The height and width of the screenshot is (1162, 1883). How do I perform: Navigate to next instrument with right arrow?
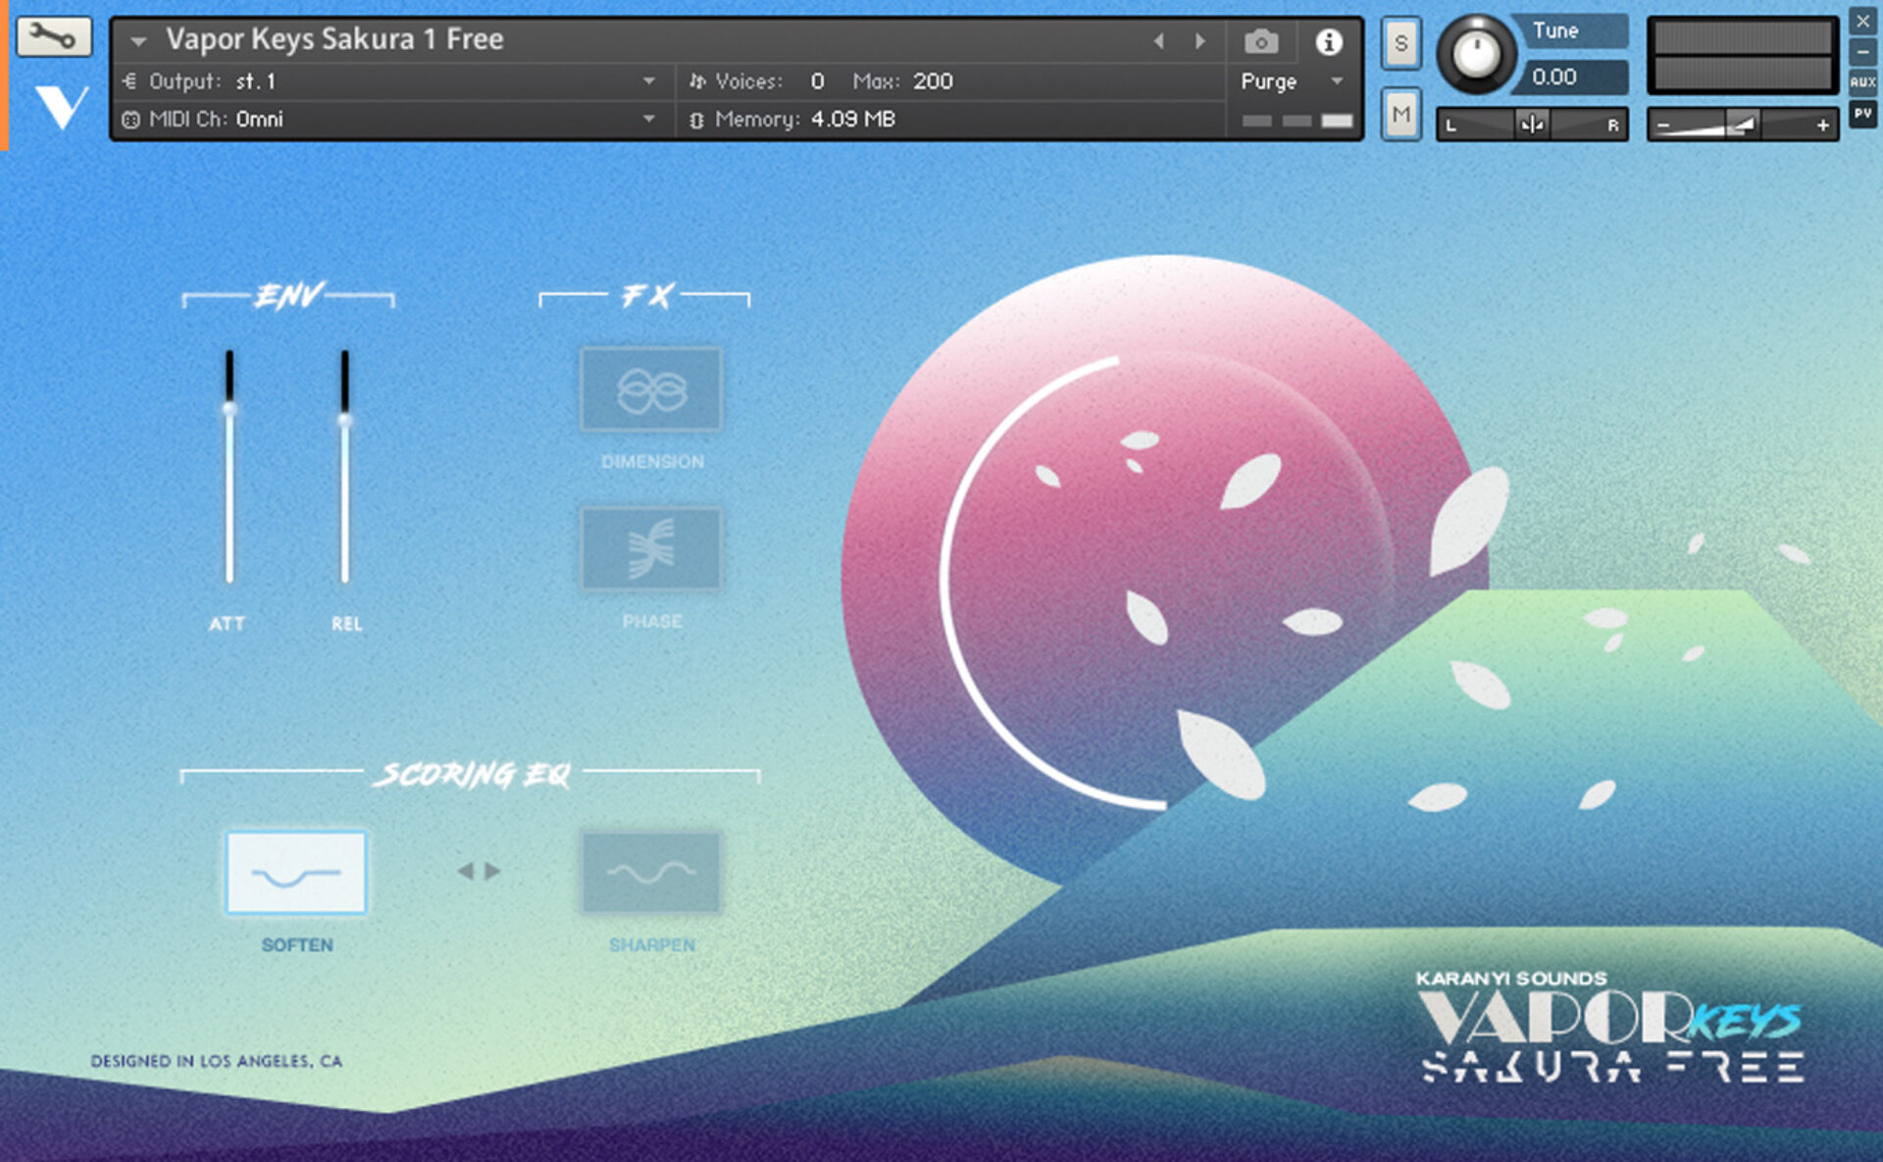click(x=1200, y=40)
